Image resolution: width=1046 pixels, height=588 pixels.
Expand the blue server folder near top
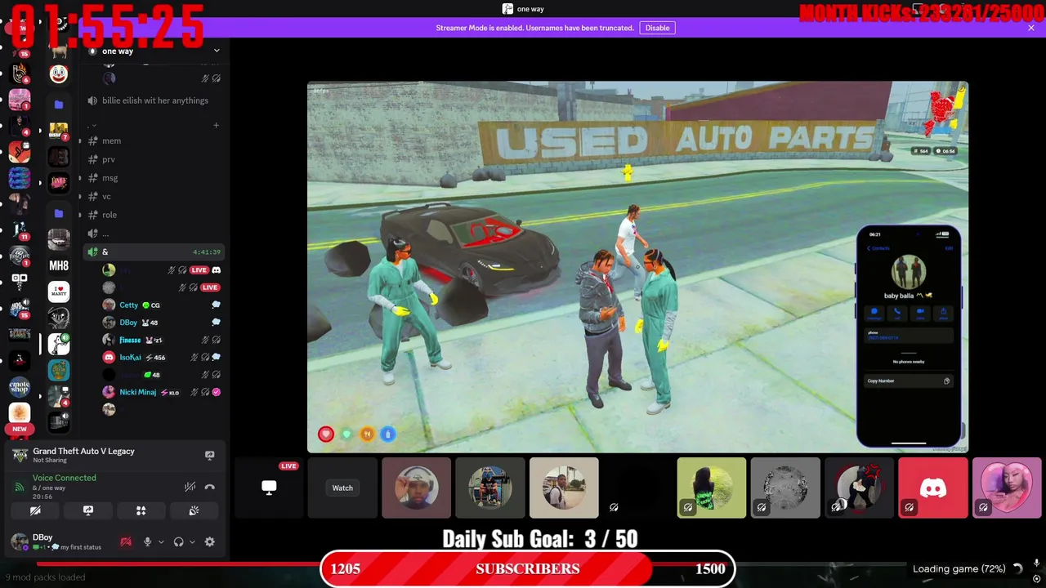(59, 105)
